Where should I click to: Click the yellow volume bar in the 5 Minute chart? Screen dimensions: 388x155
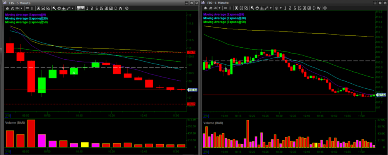point(85,145)
